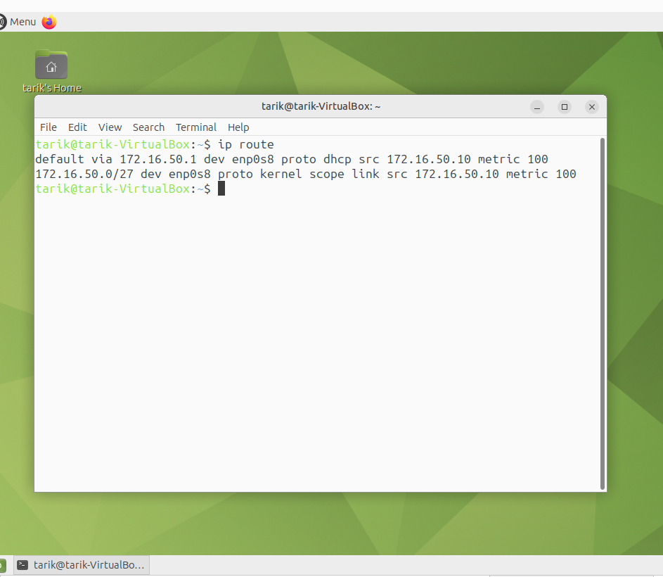Click the subnet 172.16.50.0/27

point(84,175)
